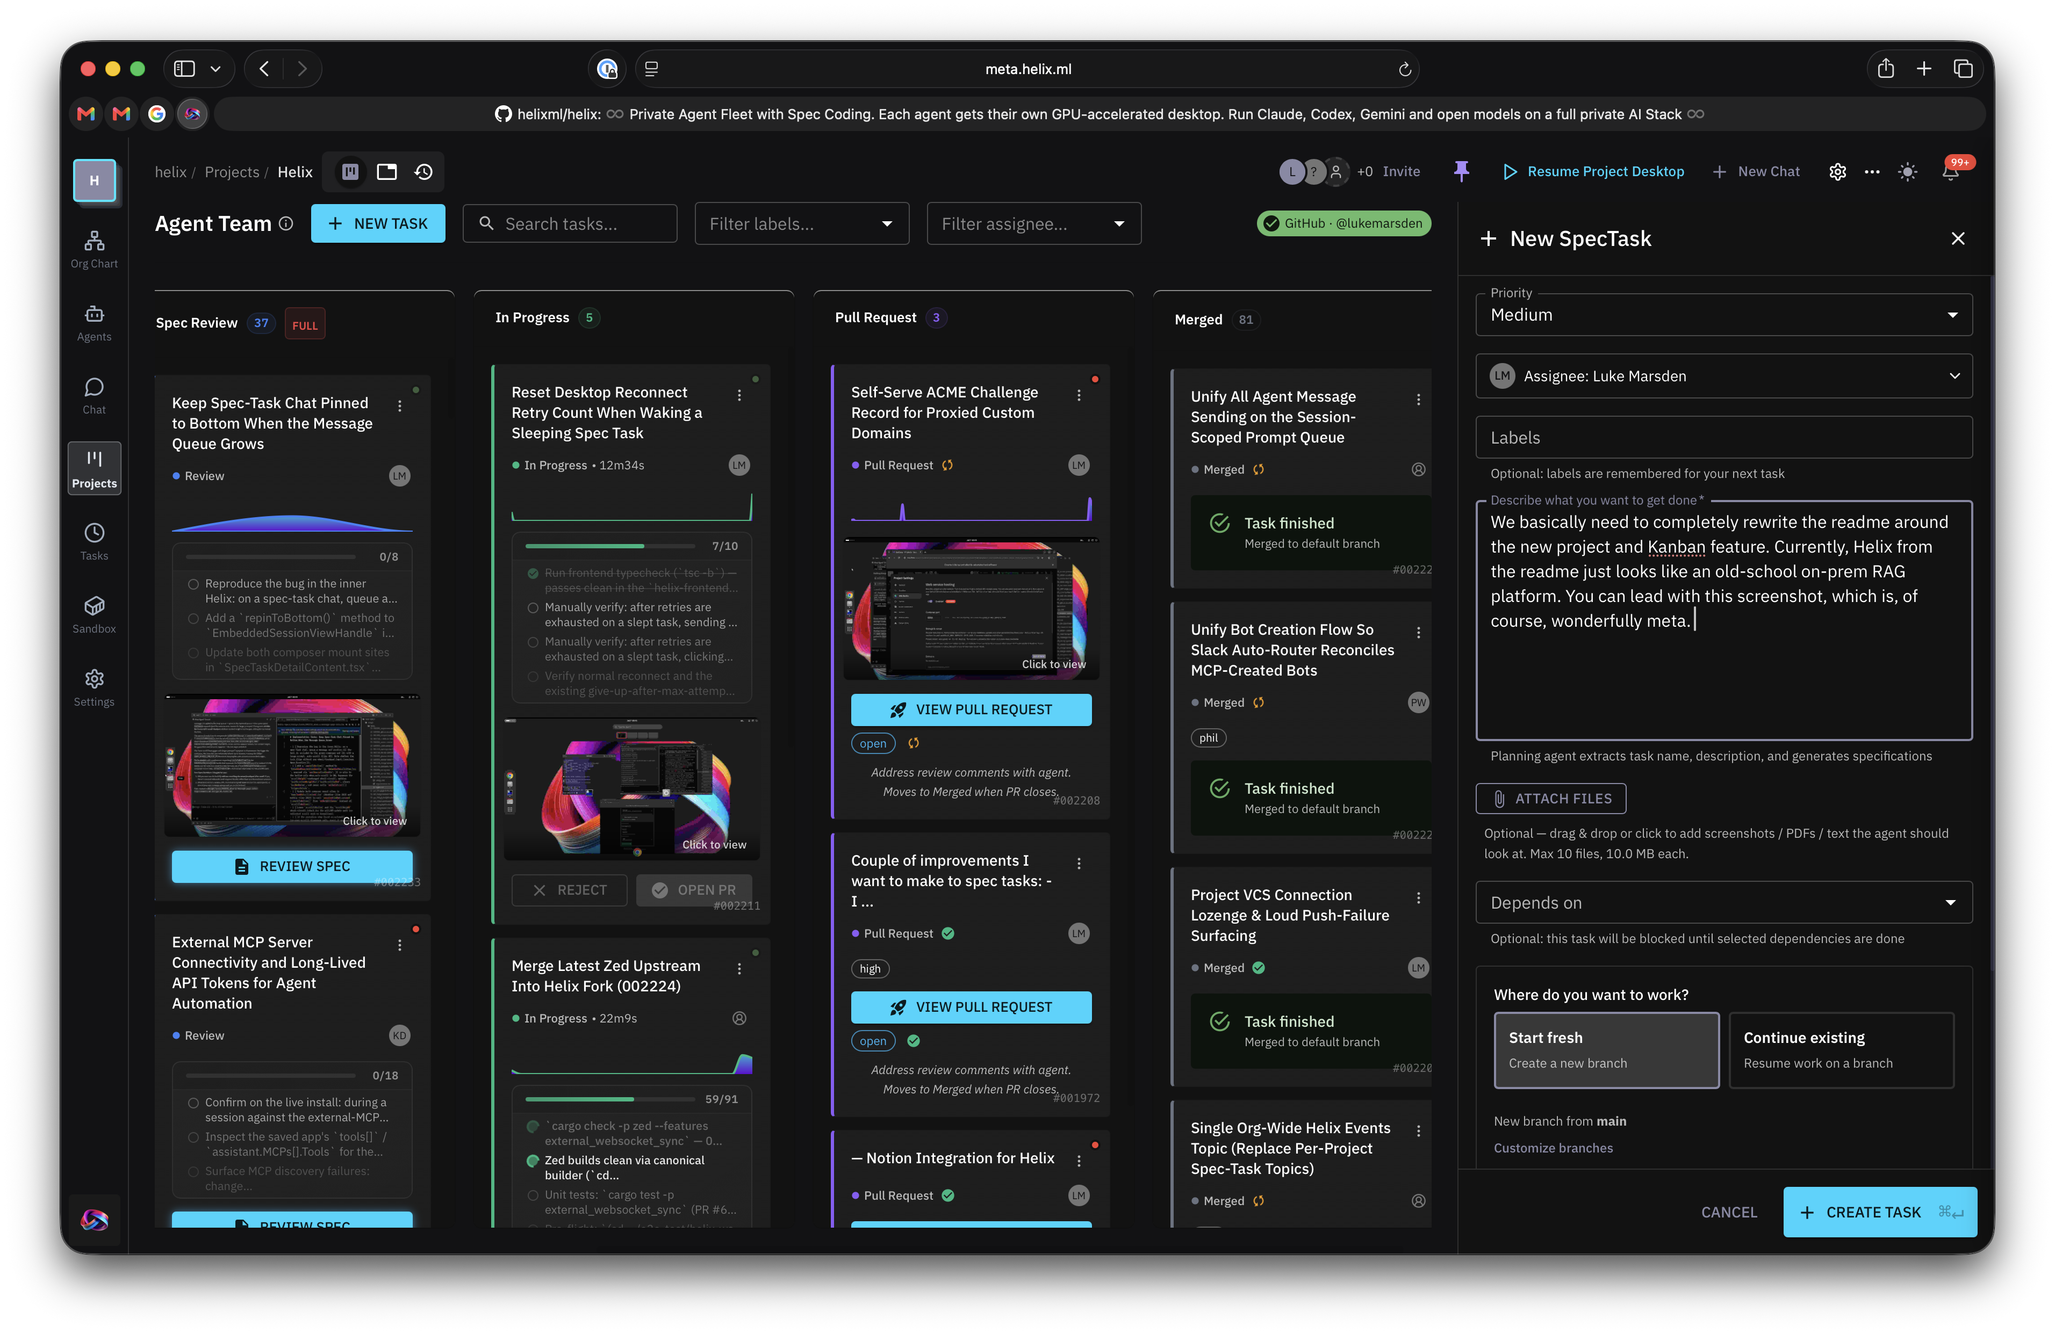Click the Helix logo at sidebar bottom

pos(94,1219)
